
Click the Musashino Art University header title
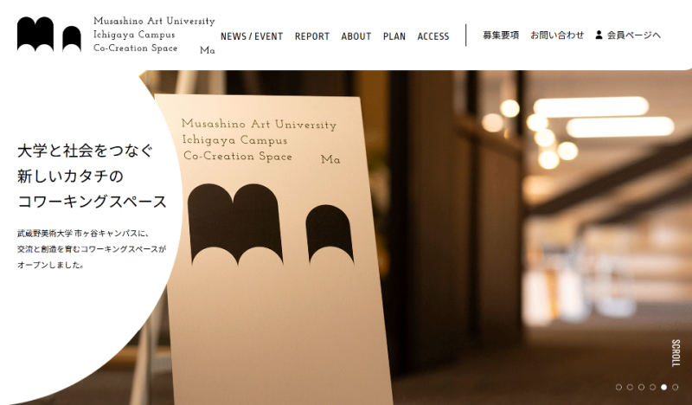[154, 21]
